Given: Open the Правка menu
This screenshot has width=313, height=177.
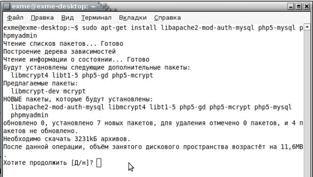Looking at the screenshot, I should click(x=42, y=18).
